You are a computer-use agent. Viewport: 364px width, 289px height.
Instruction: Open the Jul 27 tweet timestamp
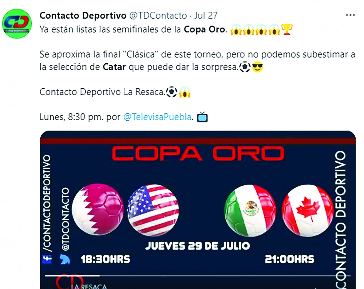(205, 16)
